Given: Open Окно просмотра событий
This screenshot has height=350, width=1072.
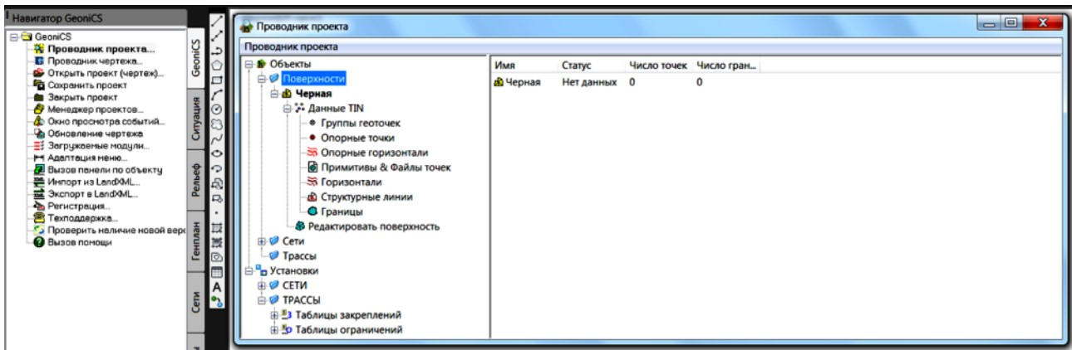Looking at the screenshot, I should pos(105,121).
